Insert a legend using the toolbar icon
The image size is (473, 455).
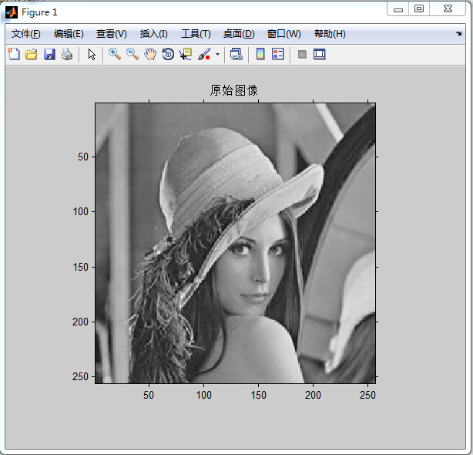[278, 54]
